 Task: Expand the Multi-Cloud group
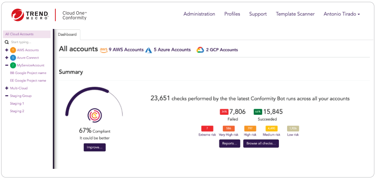tap(7, 88)
